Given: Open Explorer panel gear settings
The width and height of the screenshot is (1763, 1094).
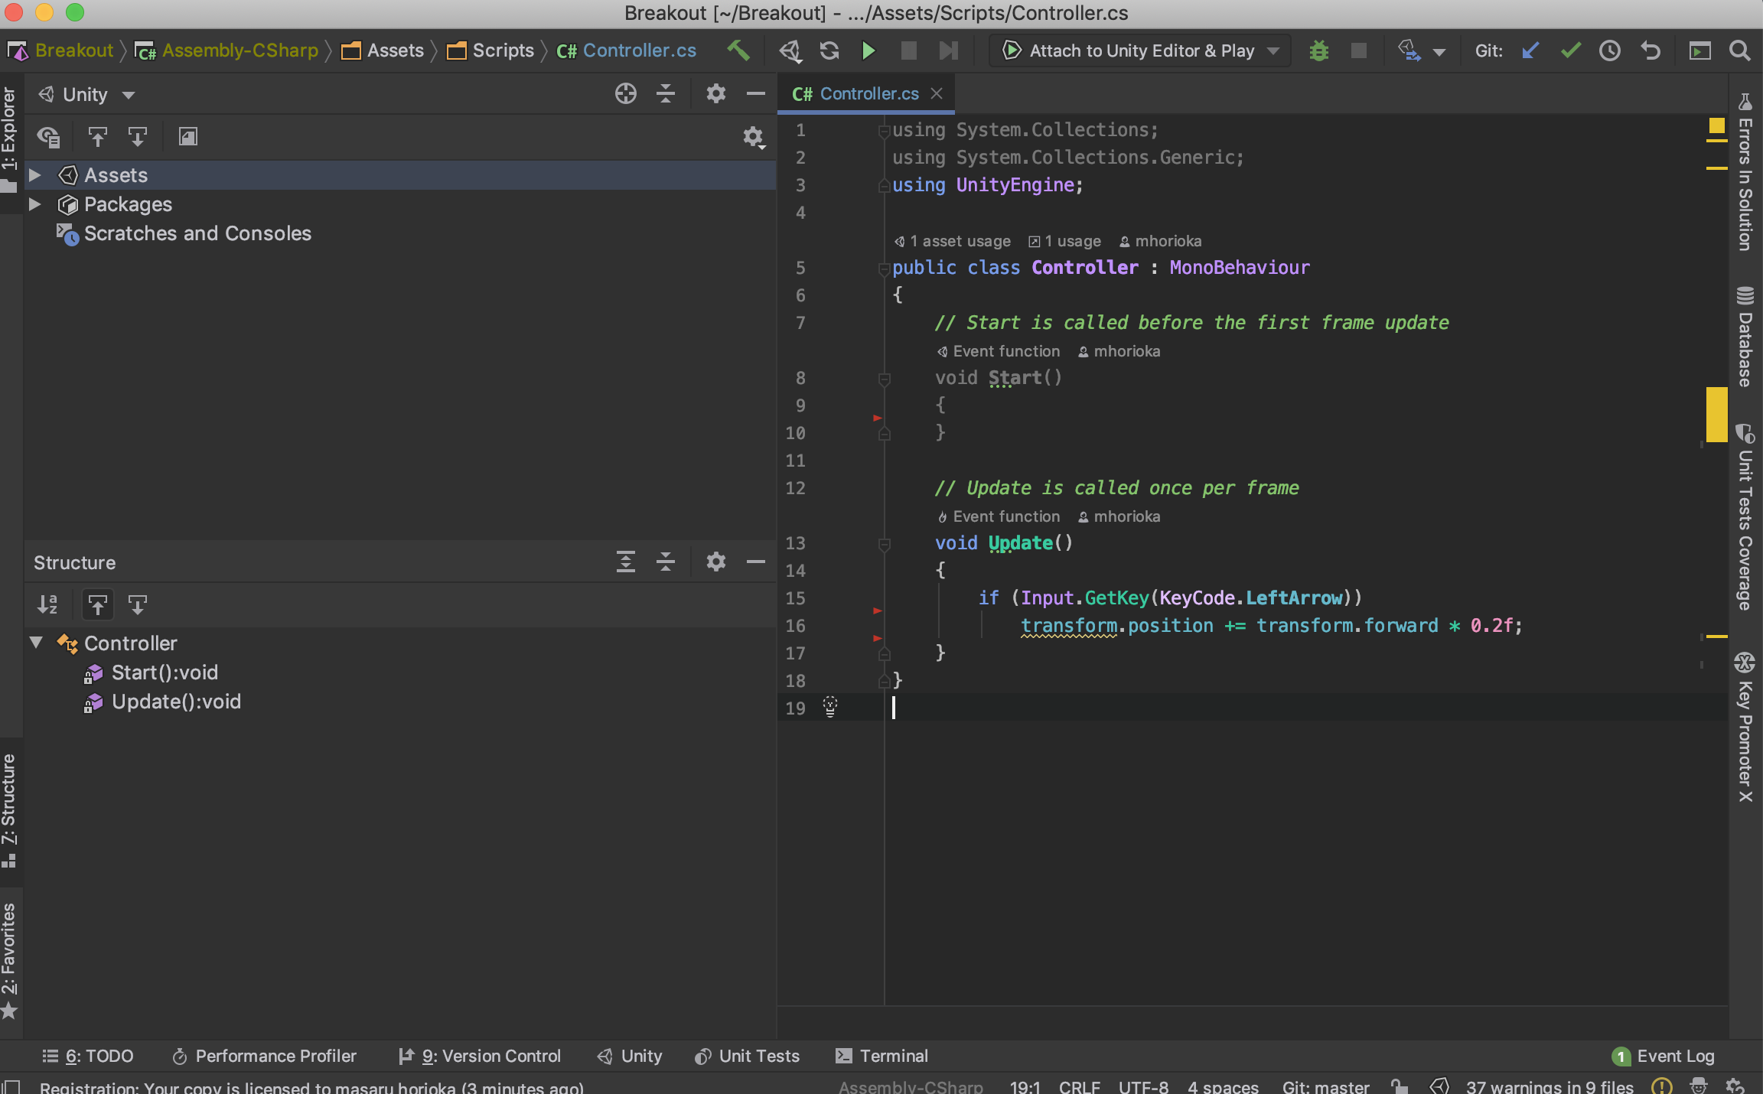Looking at the screenshot, I should pos(715,94).
